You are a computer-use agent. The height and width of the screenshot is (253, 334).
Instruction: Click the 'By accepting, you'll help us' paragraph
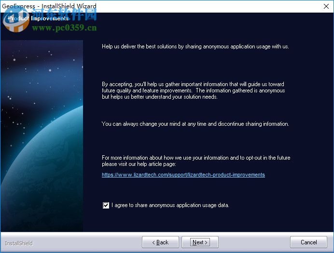pyautogui.click(x=194, y=90)
